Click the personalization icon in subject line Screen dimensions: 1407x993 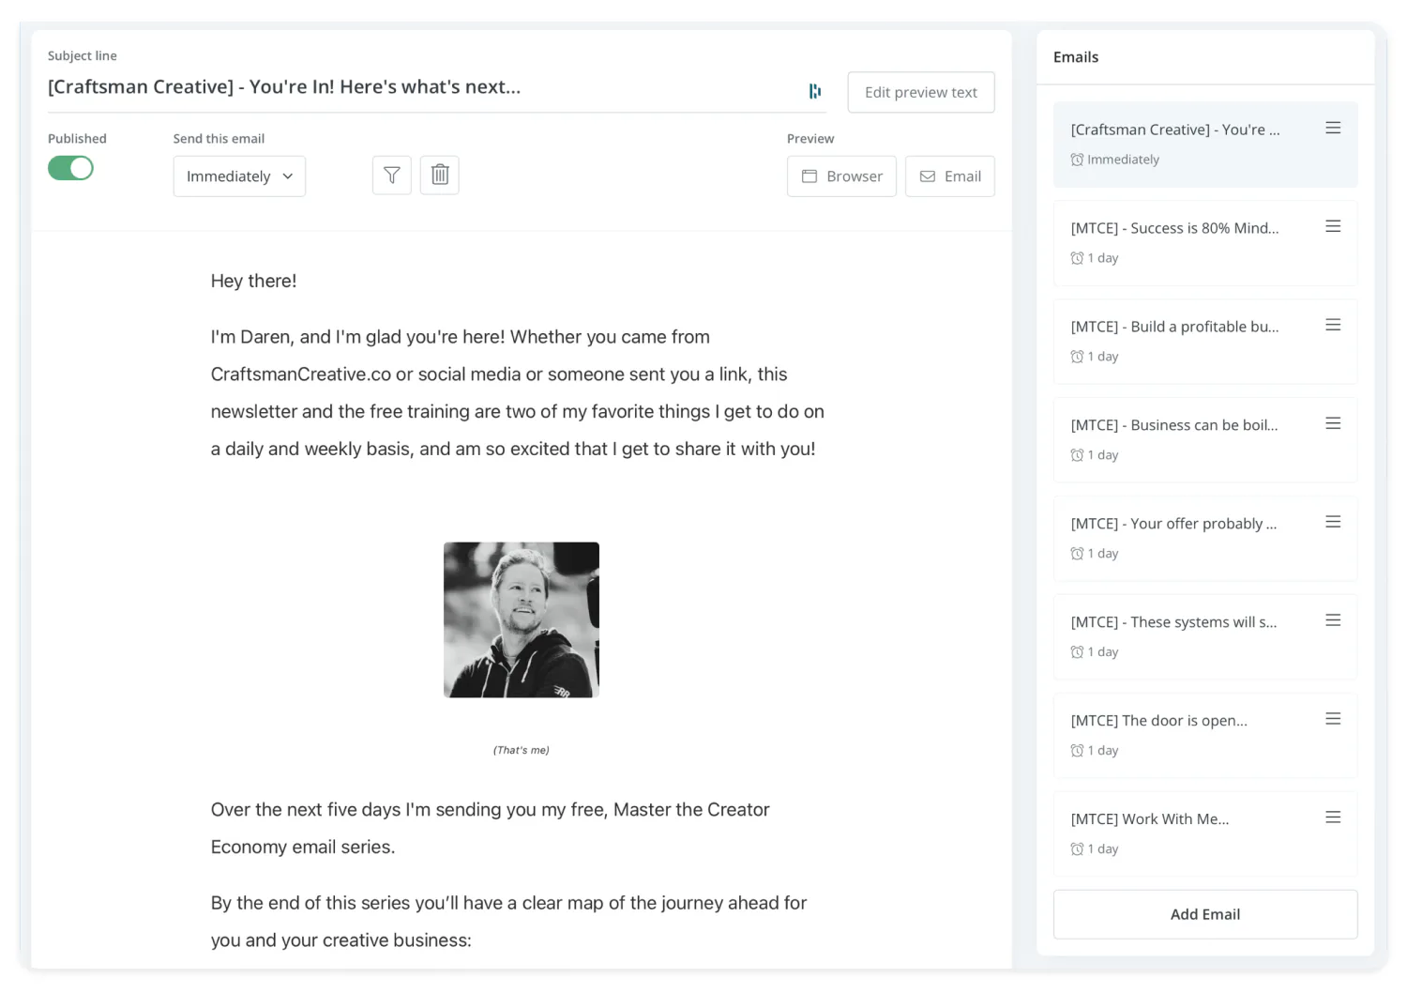[814, 91]
